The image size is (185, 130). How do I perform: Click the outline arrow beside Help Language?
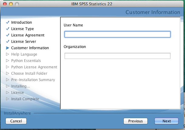pyautogui.click(x=8, y=54)
